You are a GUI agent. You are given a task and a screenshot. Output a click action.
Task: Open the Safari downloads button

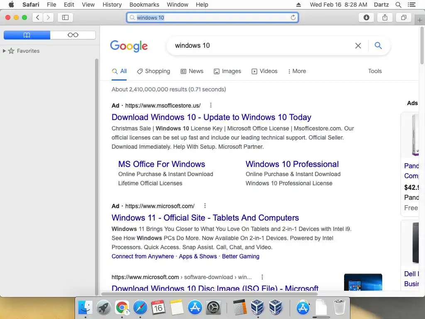[366, 17]
